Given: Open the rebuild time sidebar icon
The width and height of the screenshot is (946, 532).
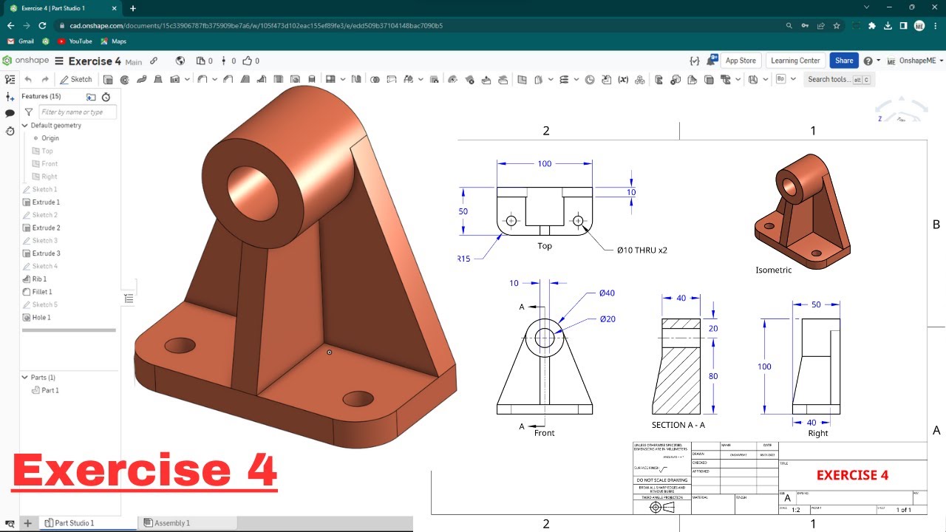Looking at the screenshot, I should click(10, 131).
